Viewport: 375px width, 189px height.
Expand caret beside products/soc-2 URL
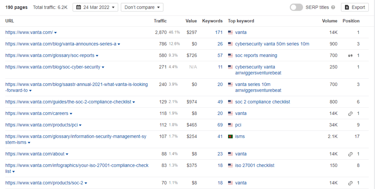pyautogui.click(x=86, y=183)
